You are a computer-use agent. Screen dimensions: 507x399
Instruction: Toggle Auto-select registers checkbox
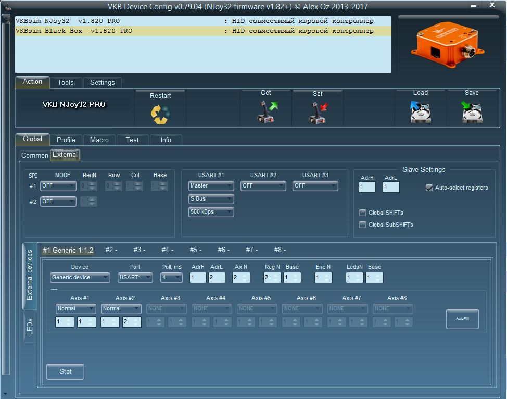tap(429, 188)
